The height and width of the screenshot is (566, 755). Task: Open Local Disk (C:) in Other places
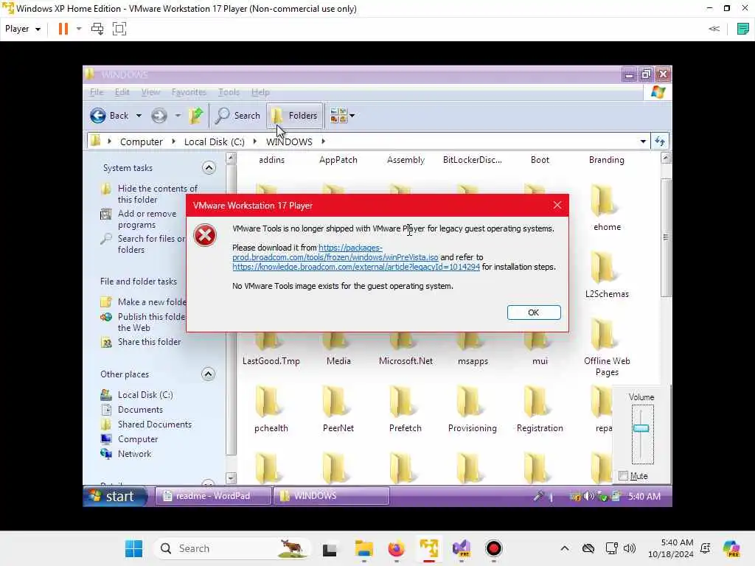[x=145, y=395]
